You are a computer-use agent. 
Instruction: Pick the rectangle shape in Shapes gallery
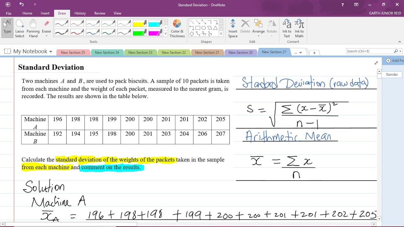click(x=198, y=28)
